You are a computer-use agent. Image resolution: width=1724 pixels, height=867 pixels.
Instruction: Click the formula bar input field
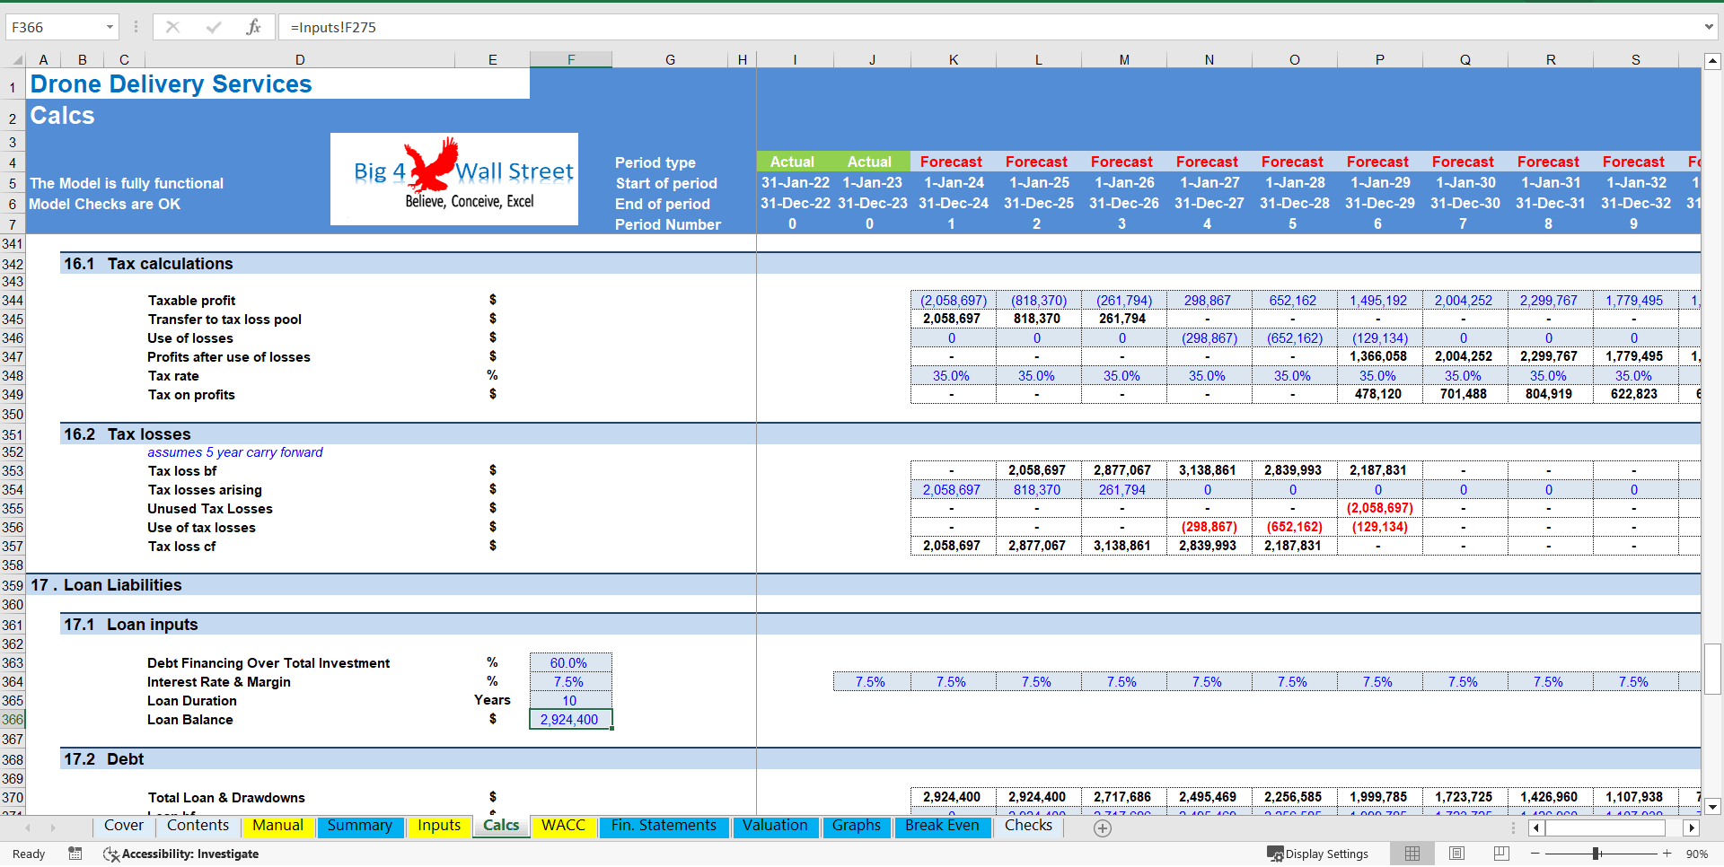click(x=988, y=27)
